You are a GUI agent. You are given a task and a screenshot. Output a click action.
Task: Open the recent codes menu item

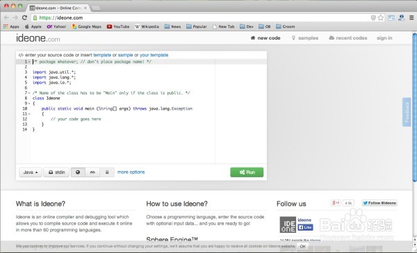pyautogui.click(x=348, y=38)
